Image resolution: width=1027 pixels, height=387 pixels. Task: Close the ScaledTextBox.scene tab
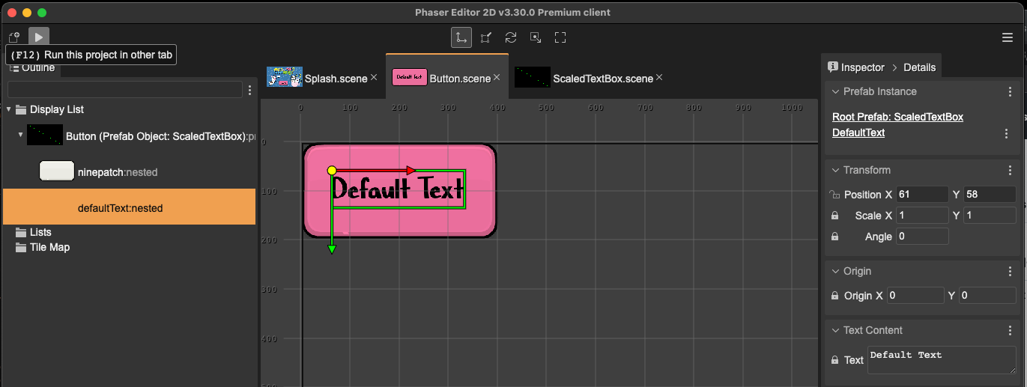point(659,77)
